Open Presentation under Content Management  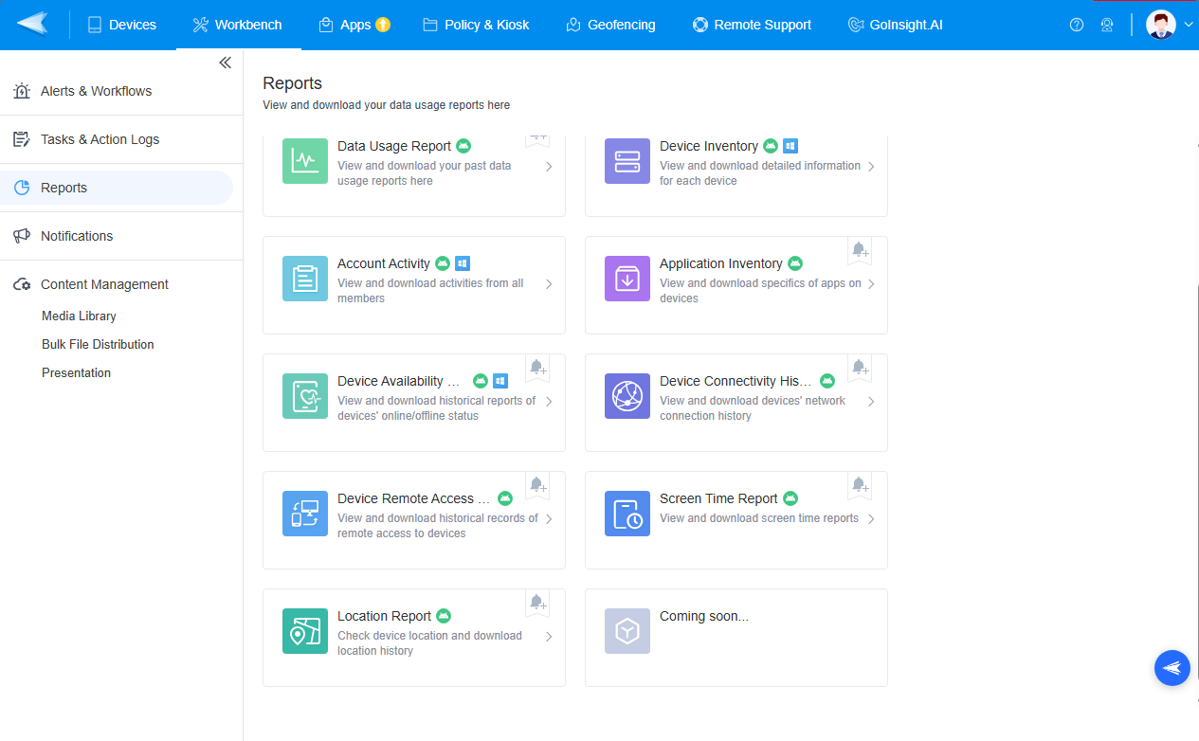[76, 372]
